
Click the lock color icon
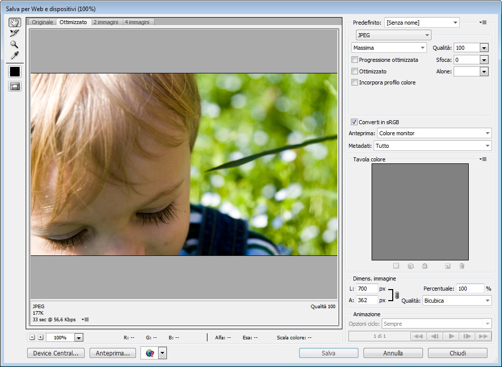coord(425,266)
